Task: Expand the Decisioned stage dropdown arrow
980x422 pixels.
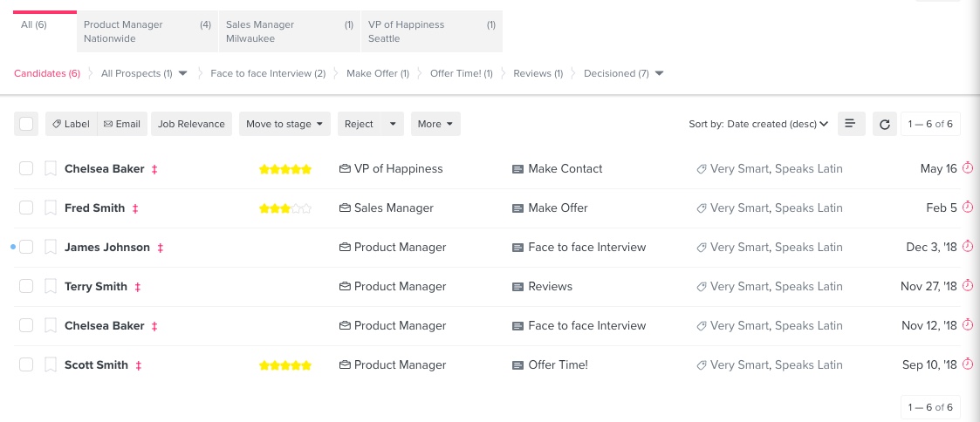Action: pos(659,74)
